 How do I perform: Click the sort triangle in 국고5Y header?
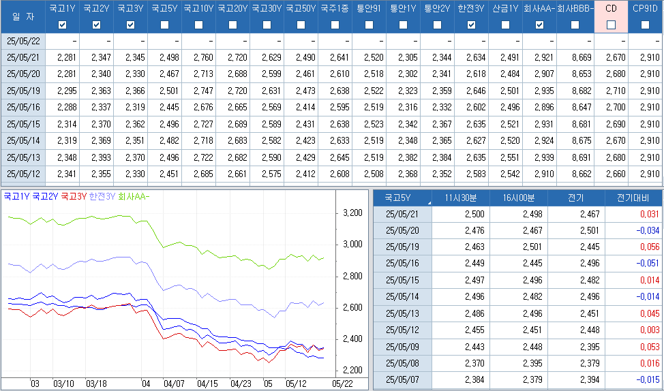pos(429,202)
